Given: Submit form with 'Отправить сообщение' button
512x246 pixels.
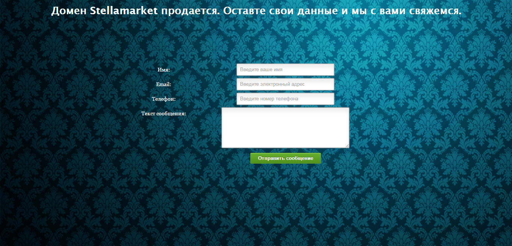Looking at the screenshot, I should pyautogui.click(x=285, y=158).
